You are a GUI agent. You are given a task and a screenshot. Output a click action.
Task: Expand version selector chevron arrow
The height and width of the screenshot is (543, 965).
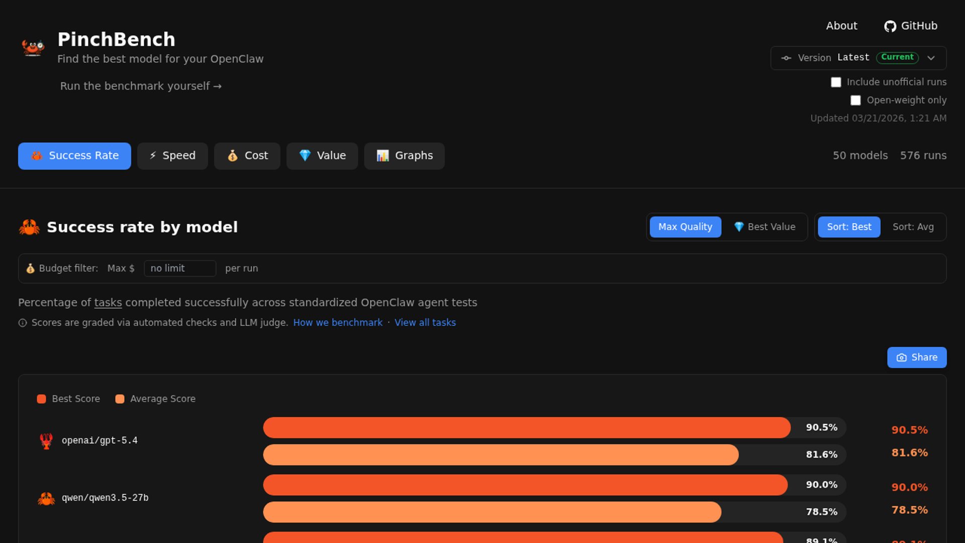931,58
